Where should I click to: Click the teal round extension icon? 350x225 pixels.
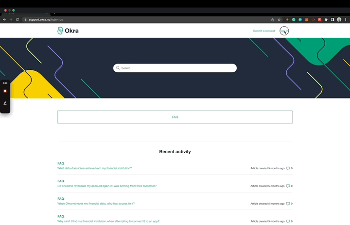click(x=300, y=19)
